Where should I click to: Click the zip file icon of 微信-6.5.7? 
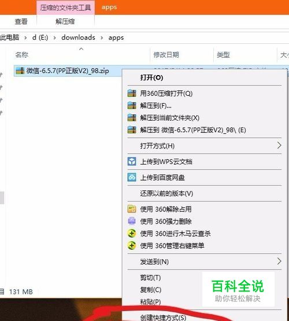[20, 71]
